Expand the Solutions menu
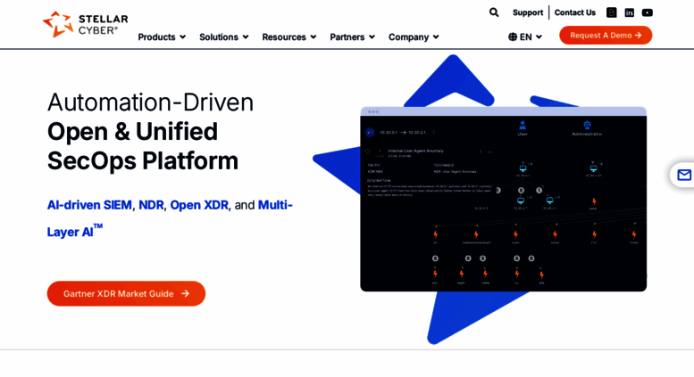 pyautogui.click(x=224, y=37)
